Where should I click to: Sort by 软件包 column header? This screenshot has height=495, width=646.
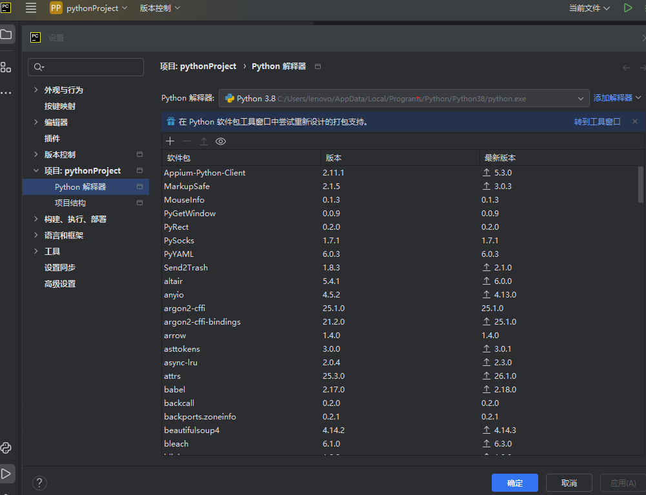coord(241,158)
